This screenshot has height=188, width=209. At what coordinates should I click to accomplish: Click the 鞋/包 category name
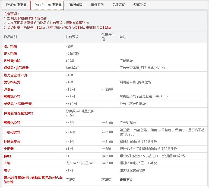point(7,156)
